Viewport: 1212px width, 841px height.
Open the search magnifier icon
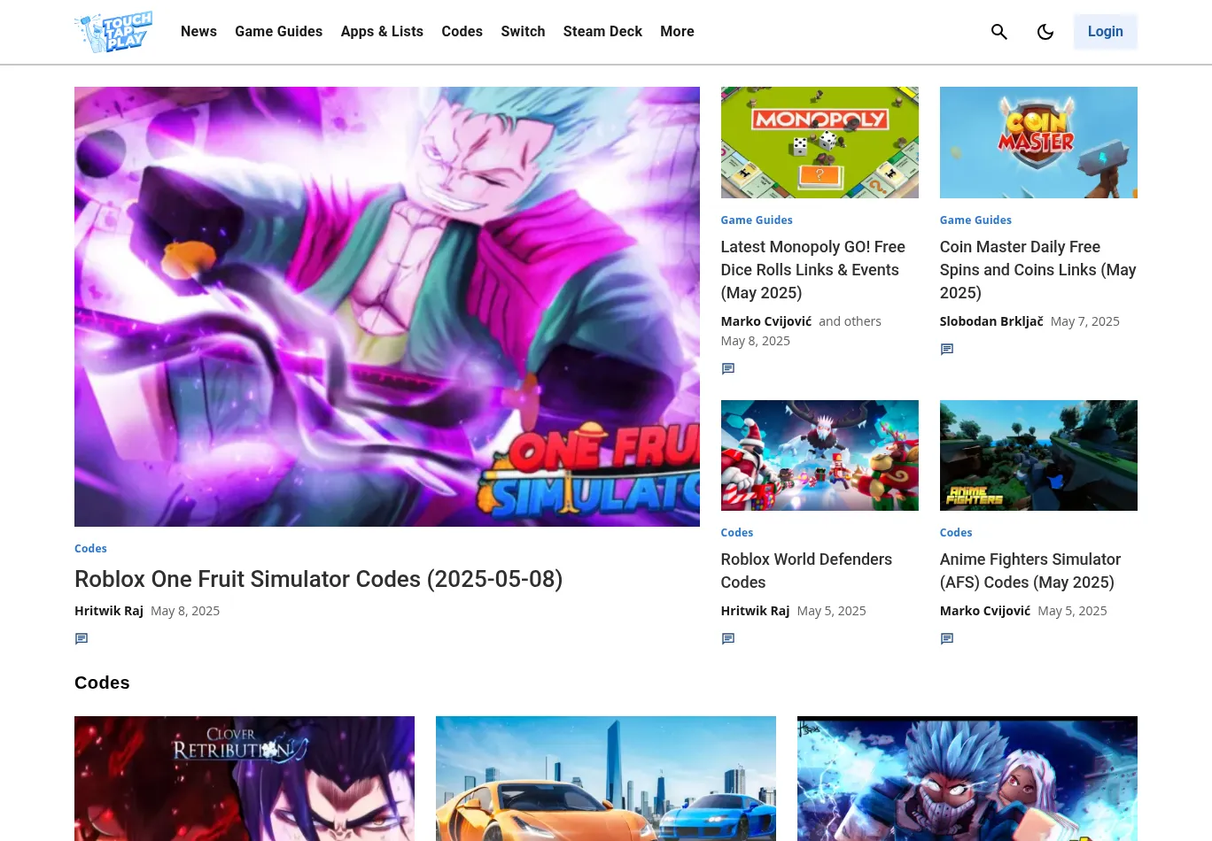point(998,32)
